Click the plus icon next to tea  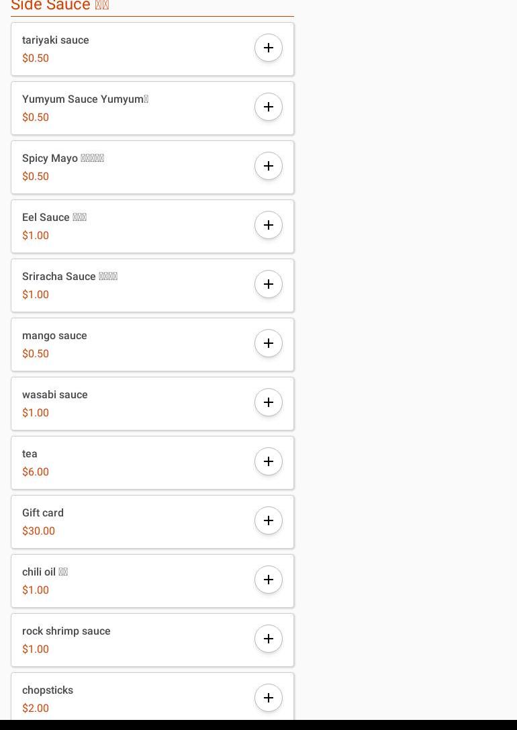coord(269,461)
